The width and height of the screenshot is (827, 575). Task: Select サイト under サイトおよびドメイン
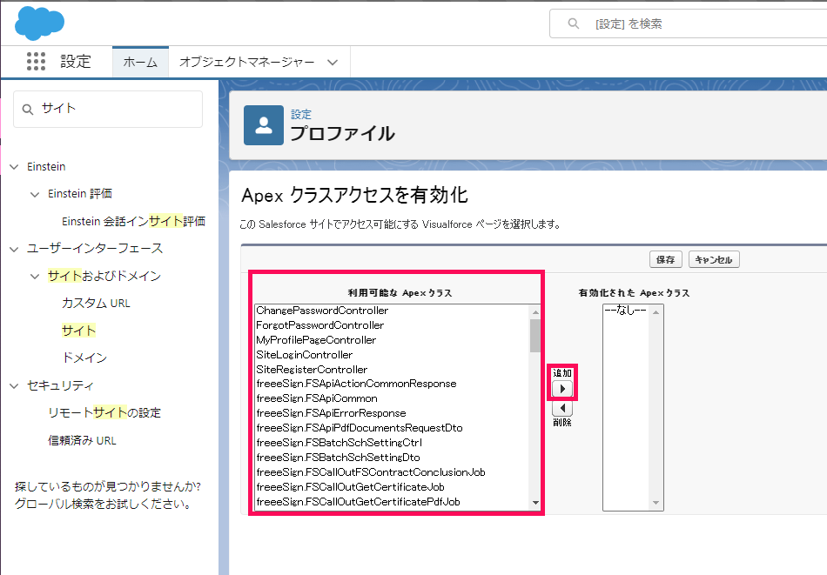(78, 331)
